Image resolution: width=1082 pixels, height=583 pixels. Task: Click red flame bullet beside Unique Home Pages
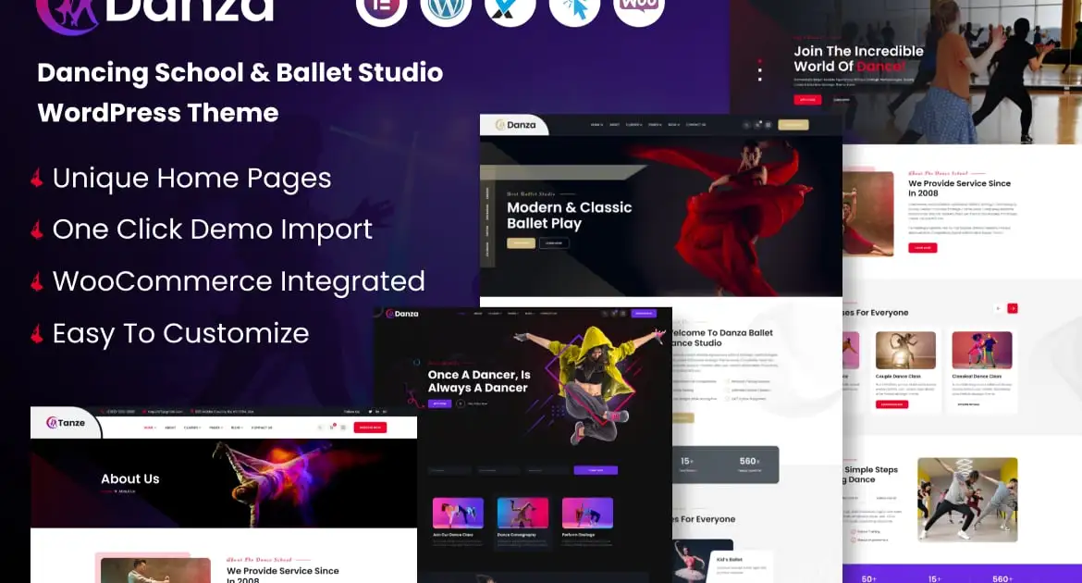pyautogui.click(x=37, y=179)
